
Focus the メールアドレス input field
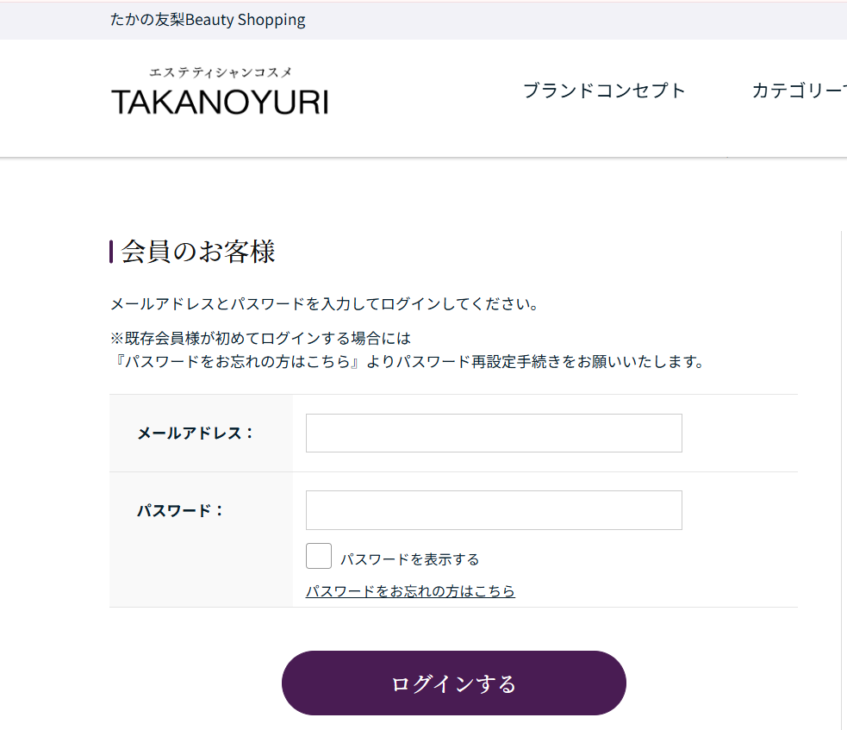pyautogui.click(x=494, y=433)
